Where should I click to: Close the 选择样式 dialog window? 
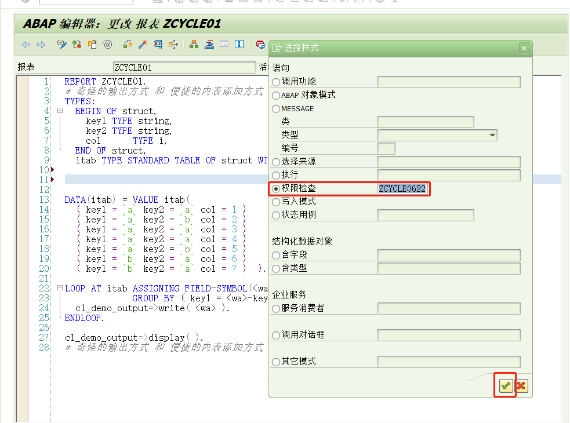coord(524,49)
